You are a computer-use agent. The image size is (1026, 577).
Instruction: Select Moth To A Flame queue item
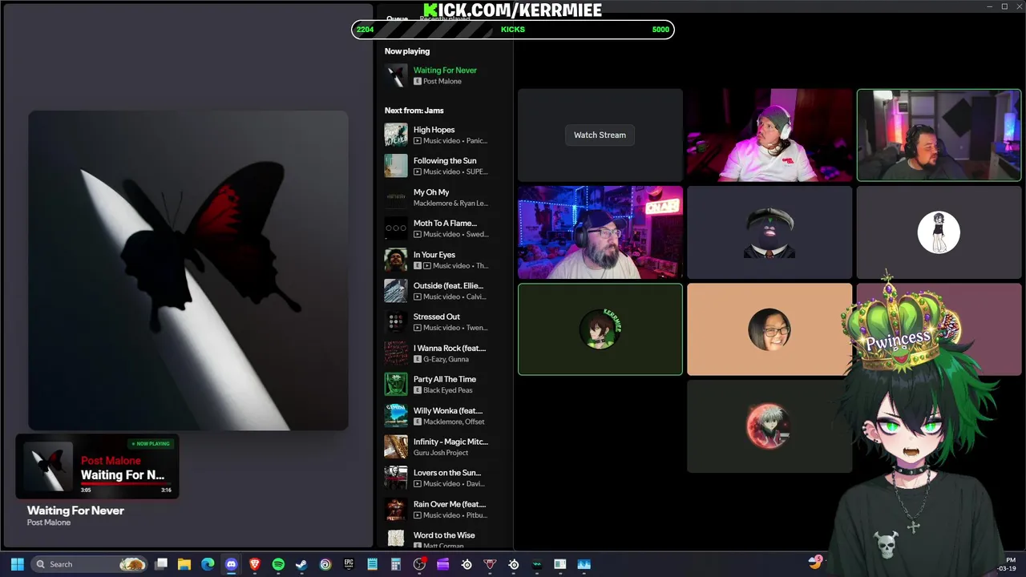(x=445, y=228)
